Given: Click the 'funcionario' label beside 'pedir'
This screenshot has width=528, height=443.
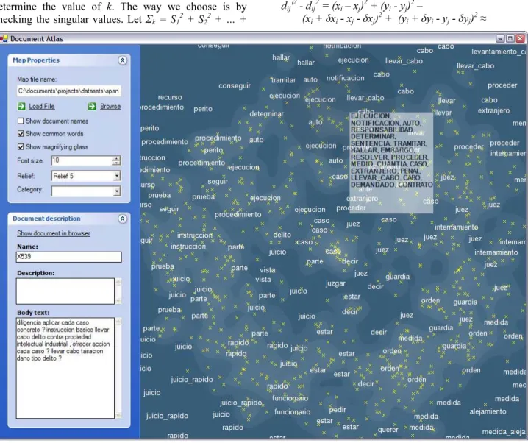Looking at the screenshot, I should [x=292, y=412].
